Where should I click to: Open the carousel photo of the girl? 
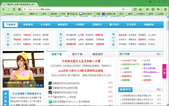23,69
